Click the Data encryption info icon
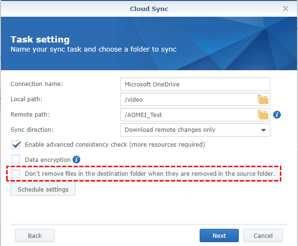 coord(76,160)
